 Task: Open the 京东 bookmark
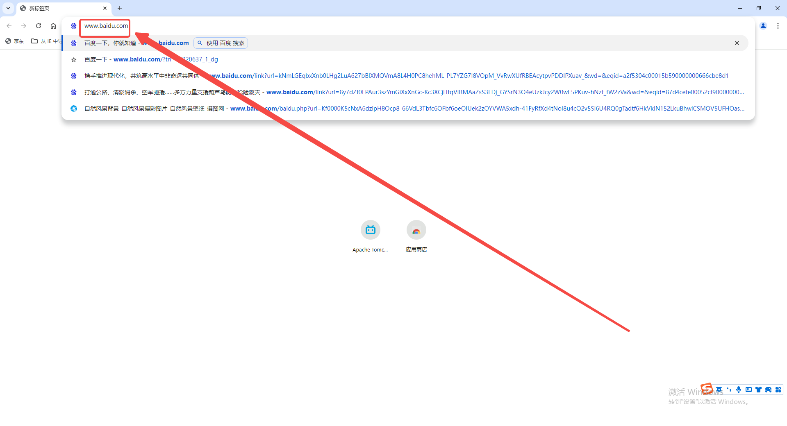click(x=15, y=41)
